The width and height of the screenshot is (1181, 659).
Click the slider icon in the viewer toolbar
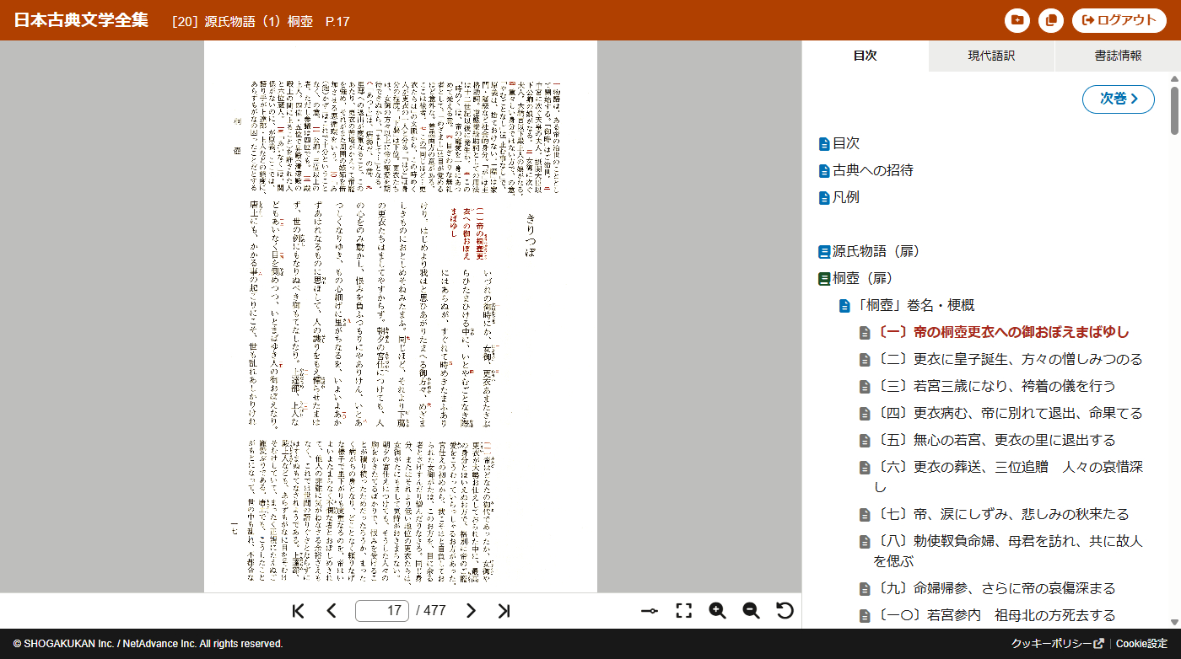coord(650,611)
